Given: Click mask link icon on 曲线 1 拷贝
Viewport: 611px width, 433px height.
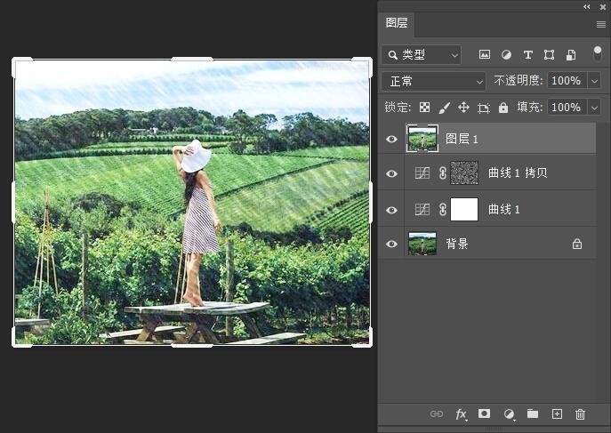Looking at the screenshot, I should 443,172.
